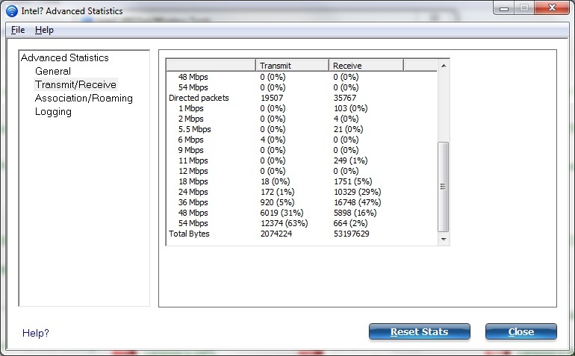Click the Intel wireless icon in title bar

pyautogui.click(x=12, y=11)
